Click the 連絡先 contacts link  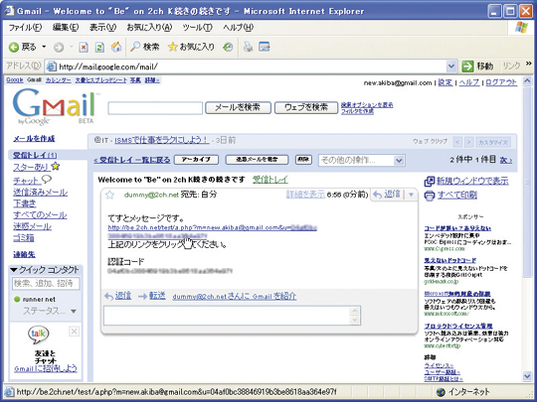(x=24, y=255)
